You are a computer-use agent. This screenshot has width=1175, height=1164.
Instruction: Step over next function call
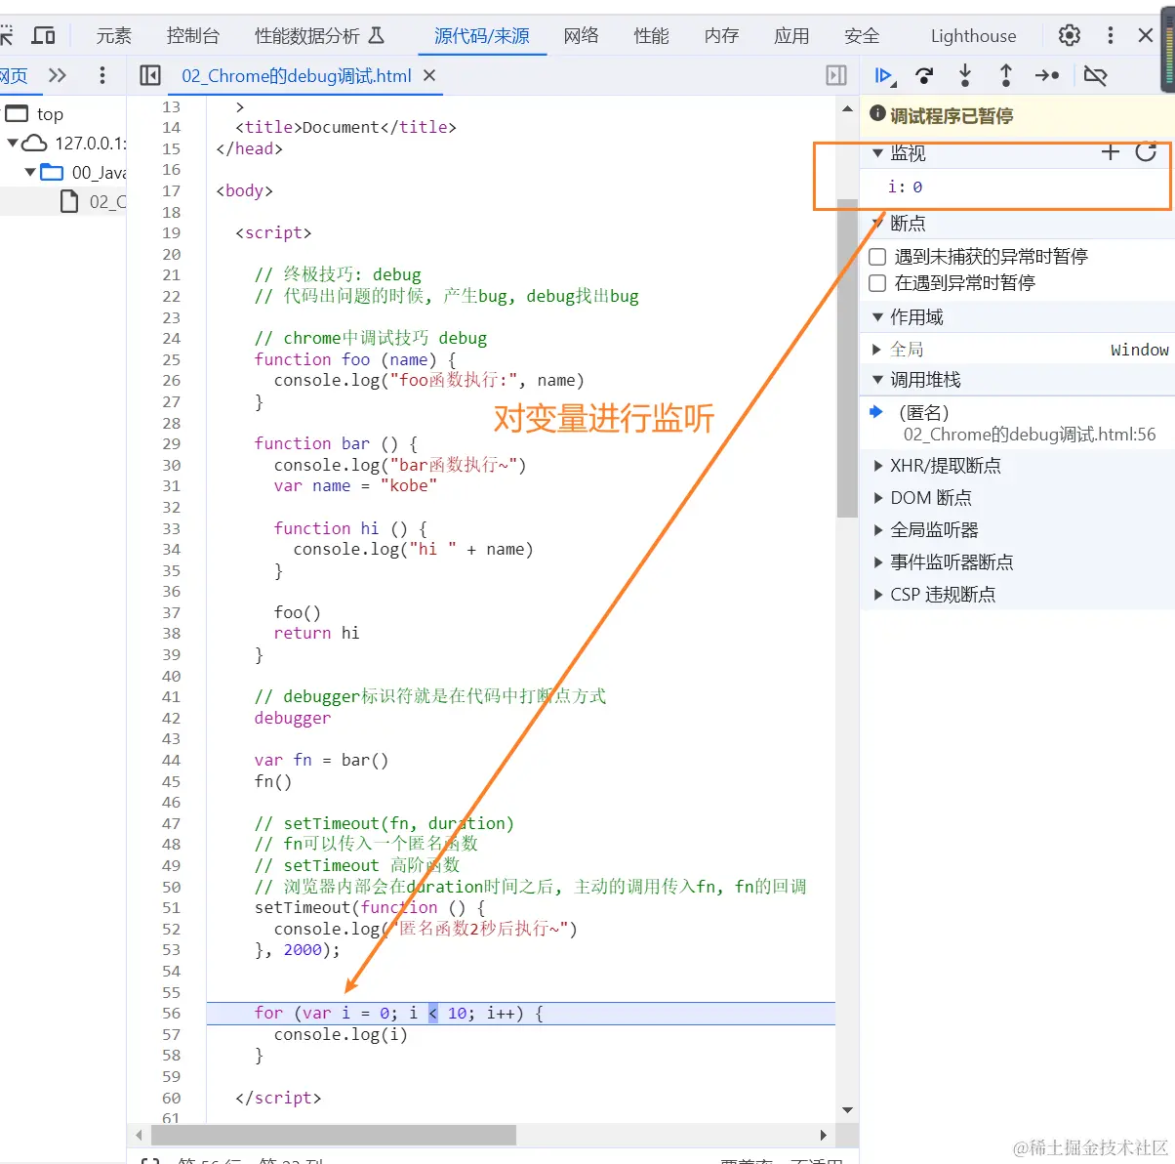pyautogui.click(x=924, y=75)
